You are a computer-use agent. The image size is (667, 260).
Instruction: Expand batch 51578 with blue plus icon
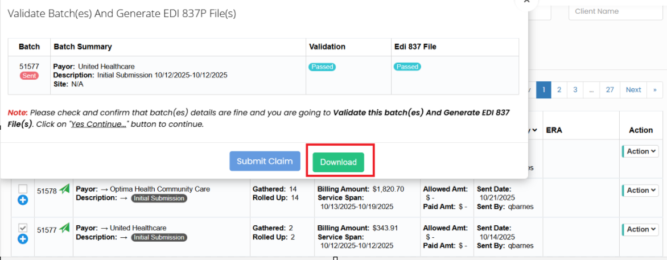(x=23, y=200)
